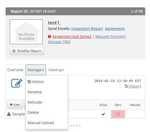Open Manual Upload from the Manage menu
The width and height of the screenshot is (150, 132).
(41, 123)
